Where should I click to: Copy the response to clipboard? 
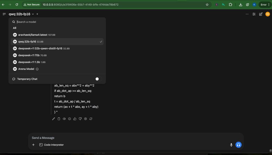59,119
